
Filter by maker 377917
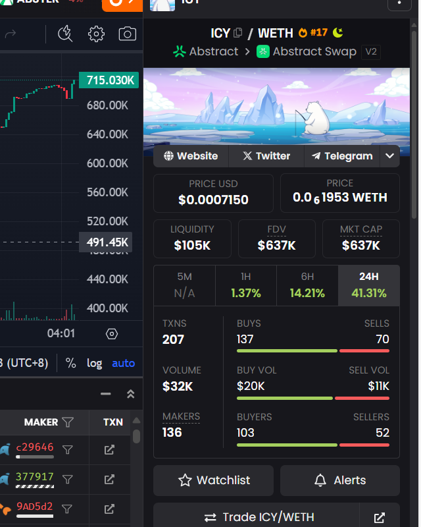tap(68, 480)
